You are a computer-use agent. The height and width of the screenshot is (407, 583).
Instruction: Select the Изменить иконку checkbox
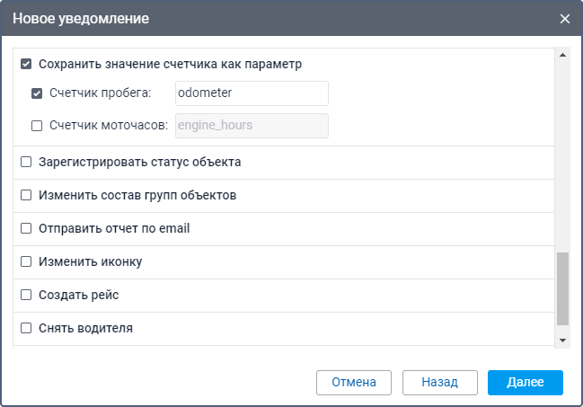27,261
